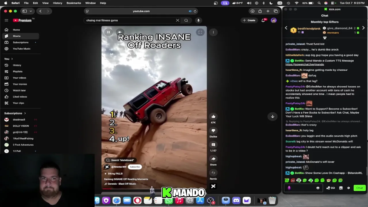Image resolution: width=368 pixels, height=207 pixels.
Task: Share the Short video
Action: coord(213,159)
